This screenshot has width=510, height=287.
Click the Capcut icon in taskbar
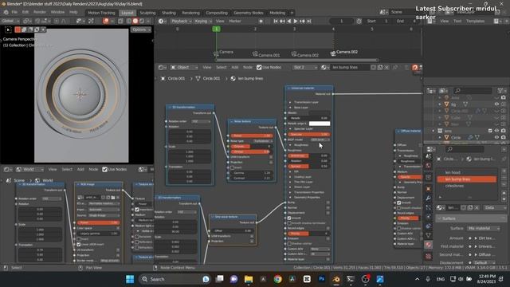click(x=307, y=279)
